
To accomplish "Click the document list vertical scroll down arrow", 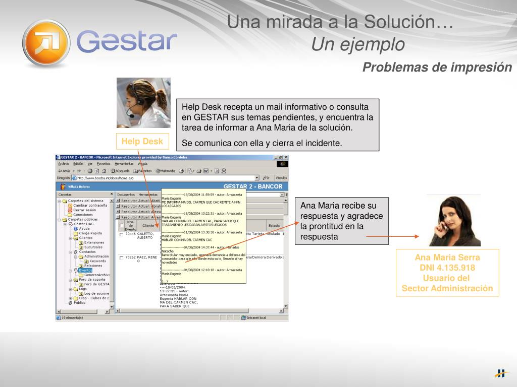I will click(x=286, y=306).
